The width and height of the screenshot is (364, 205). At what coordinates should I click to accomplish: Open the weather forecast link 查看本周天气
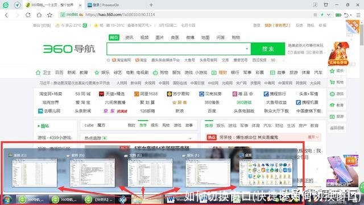pos(139,25)
